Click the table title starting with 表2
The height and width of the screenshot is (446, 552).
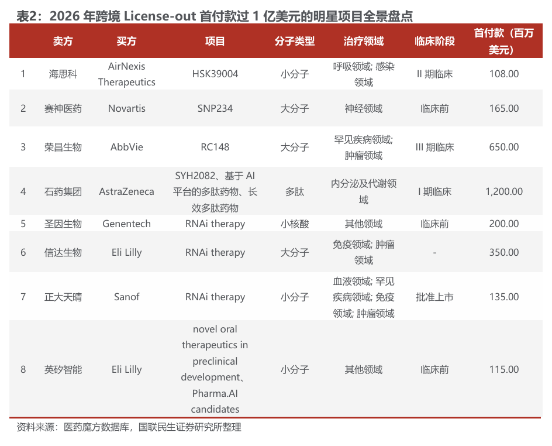click(214, 16)
